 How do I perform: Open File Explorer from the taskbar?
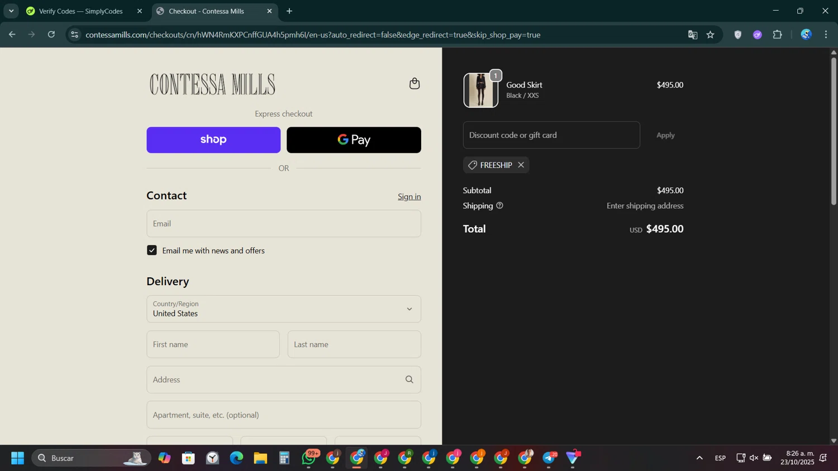tap(260, 458)
